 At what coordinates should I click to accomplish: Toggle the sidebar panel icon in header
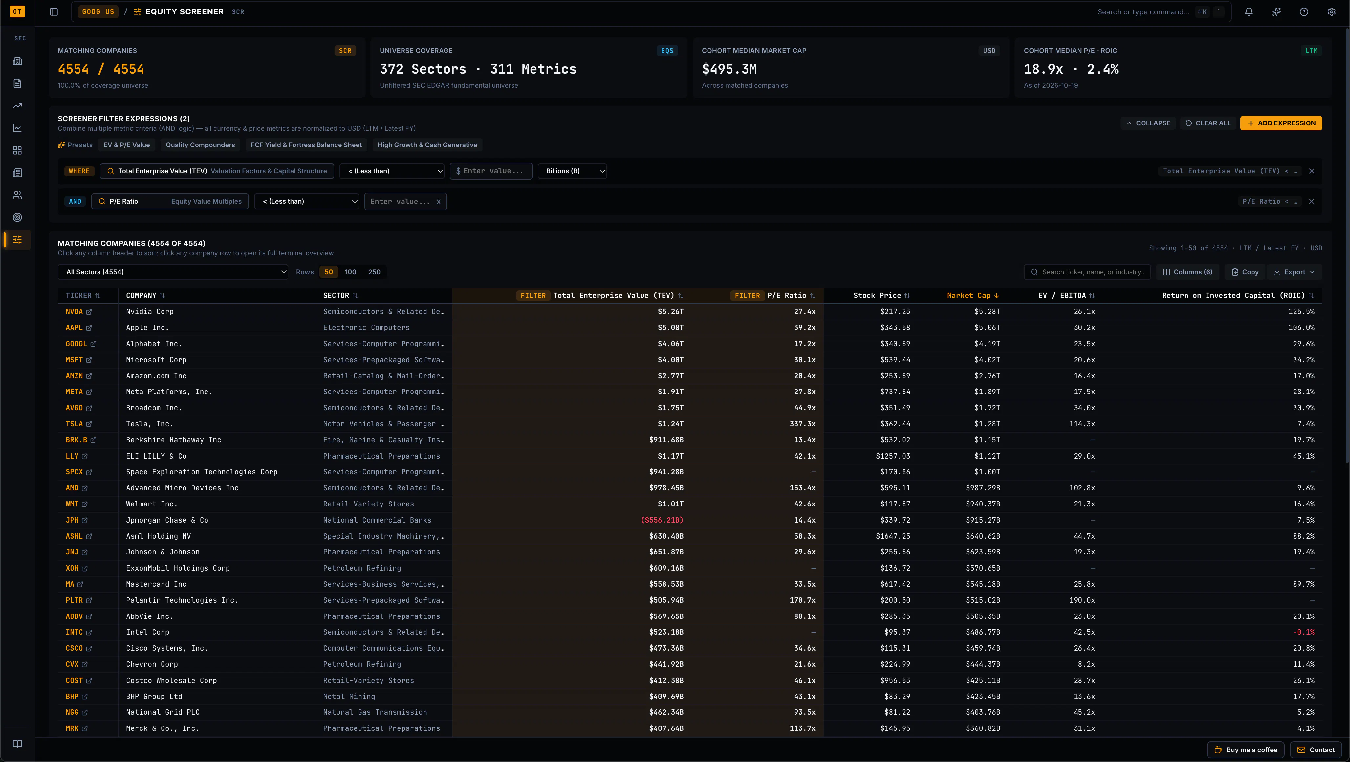point(54,11)
